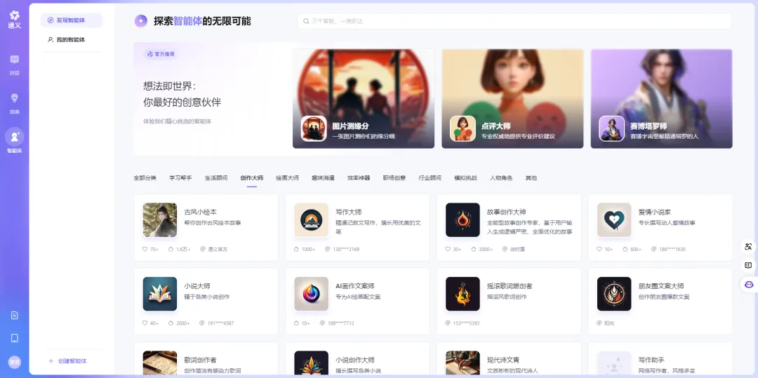Screen dimensions: 758x378
Task: Switch to 职场创意 tab
Action: (394, 178)
